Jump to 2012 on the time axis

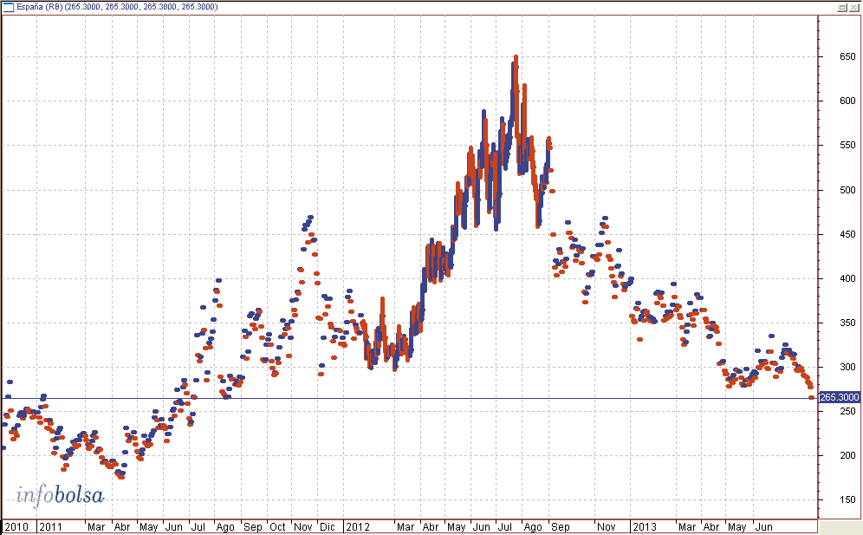(357, 526)
